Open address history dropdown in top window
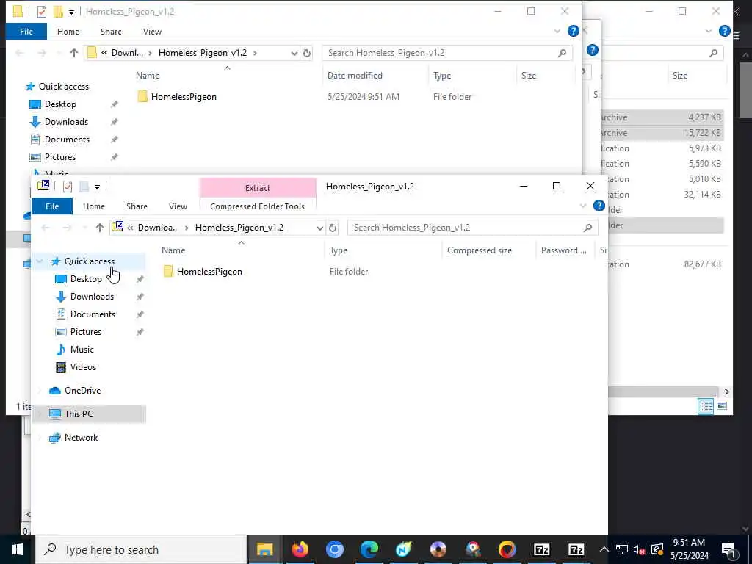752x564 pixels. tap(294, 54)
